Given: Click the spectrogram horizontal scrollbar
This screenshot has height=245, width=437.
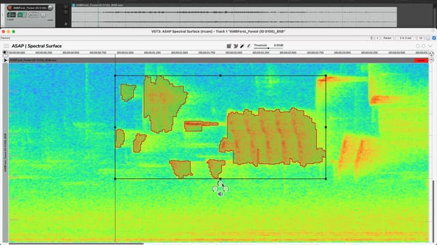Looking at the screenshot, I should [x=76, y=244].
